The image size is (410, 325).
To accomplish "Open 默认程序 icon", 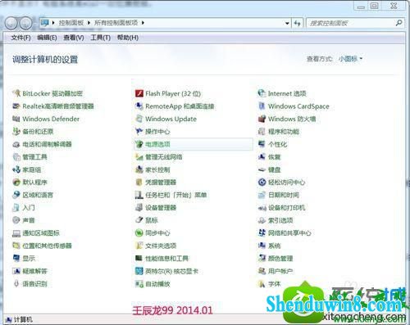I will pos(16,182).
